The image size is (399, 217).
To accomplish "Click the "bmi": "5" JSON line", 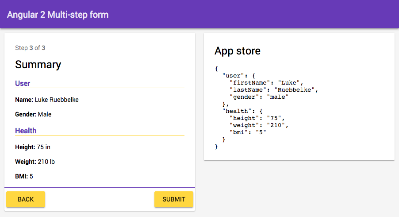I will tap(248, 132).
